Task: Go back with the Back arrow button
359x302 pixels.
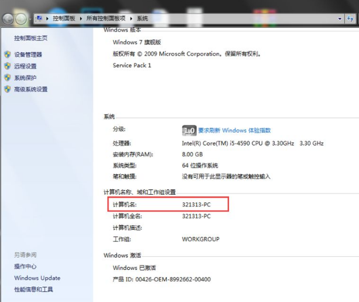Action: click(x=8, y=19)
